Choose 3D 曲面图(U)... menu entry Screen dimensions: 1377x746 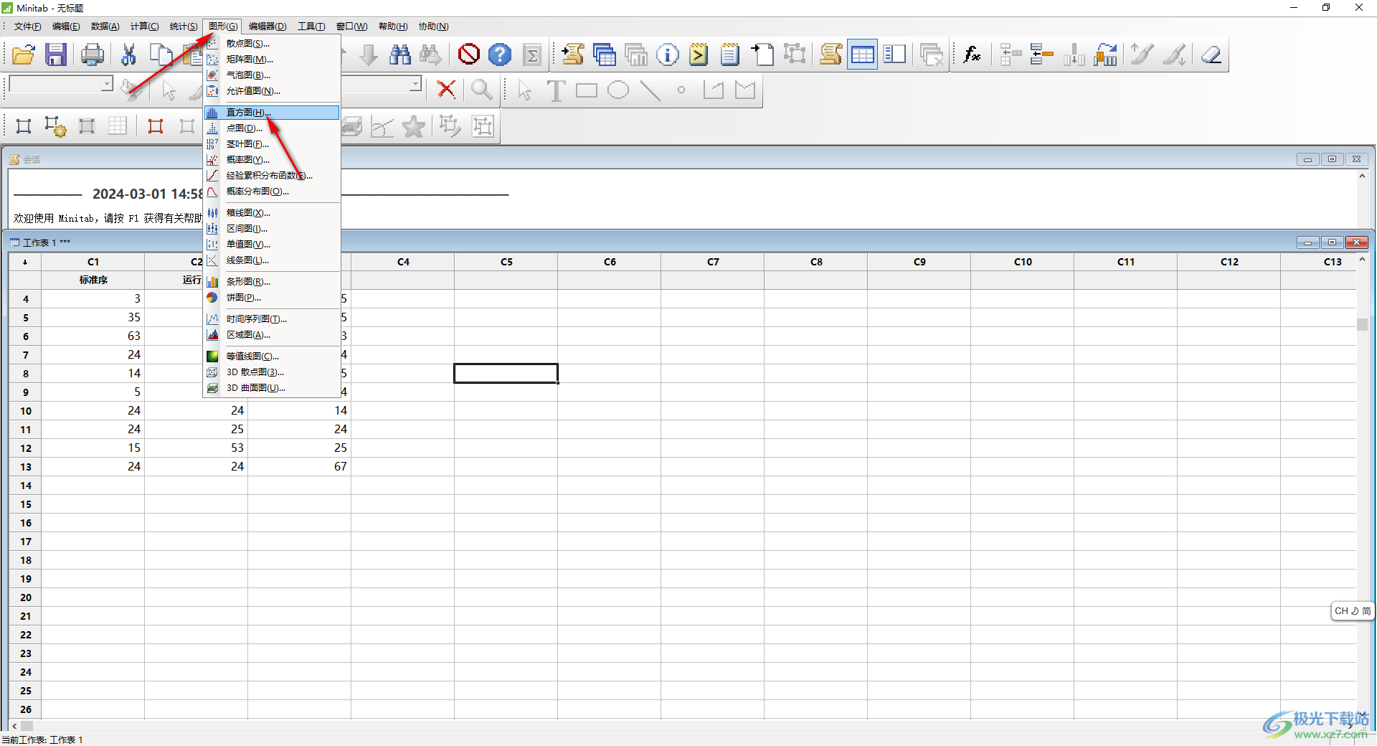coord(272,388)
